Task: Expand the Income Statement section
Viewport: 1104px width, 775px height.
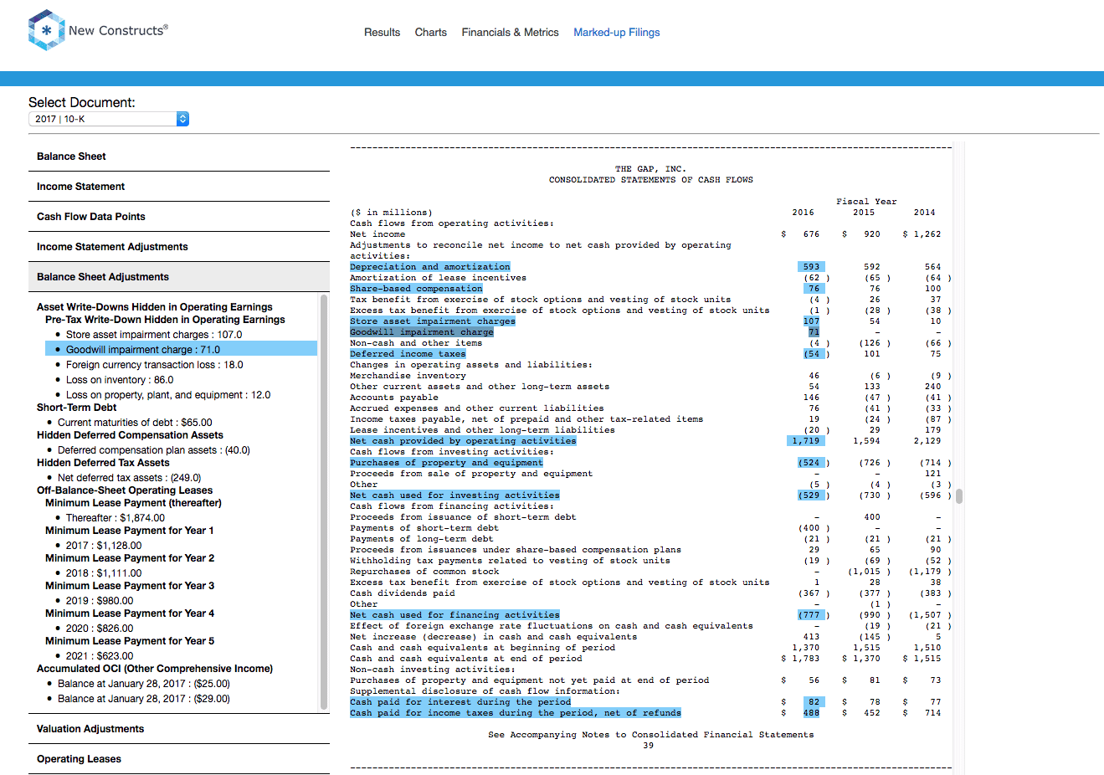Action: pos(179,187)
